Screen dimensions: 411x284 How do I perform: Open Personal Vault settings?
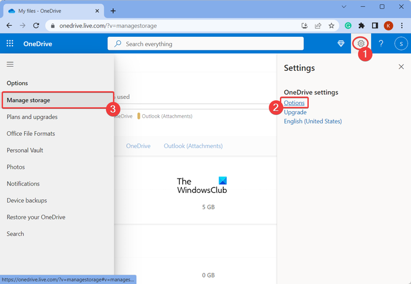tap(25, 150)
